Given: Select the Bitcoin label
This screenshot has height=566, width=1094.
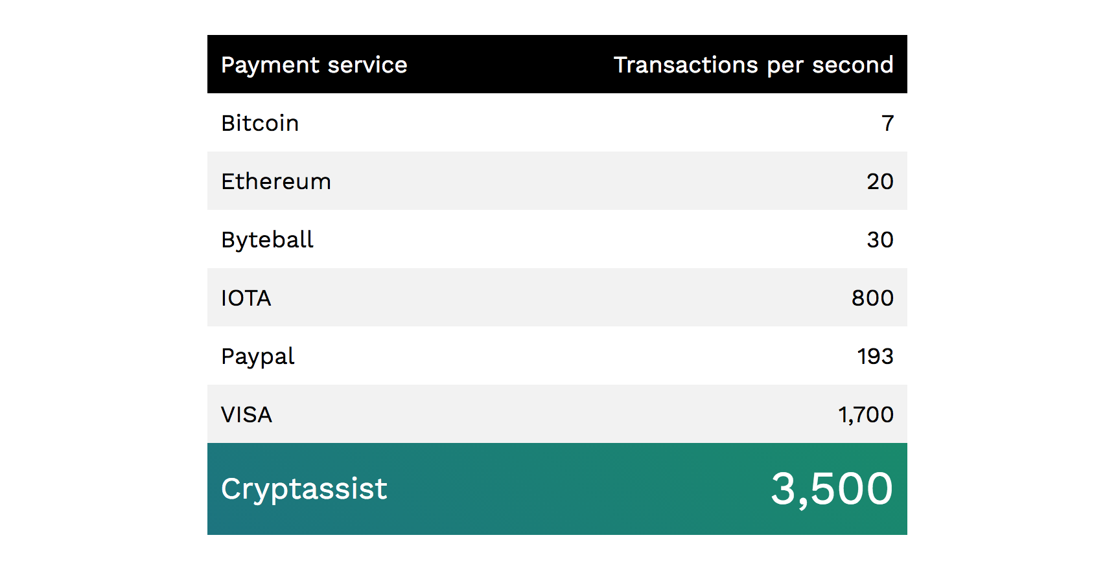Looking at the screenshot, I should (260, 123).
